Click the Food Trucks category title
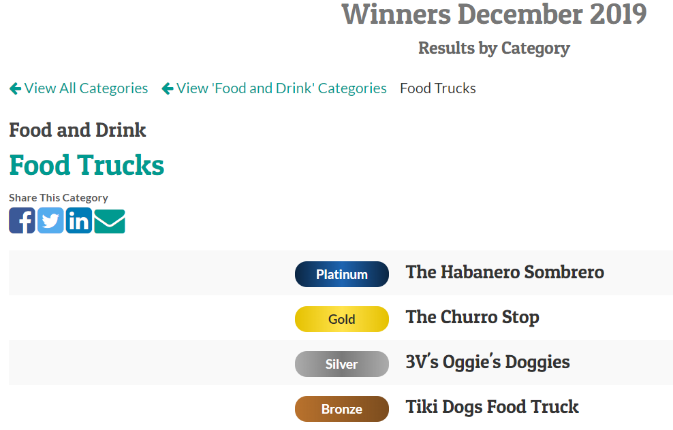The image size is (673, 430). click(87, 165)
